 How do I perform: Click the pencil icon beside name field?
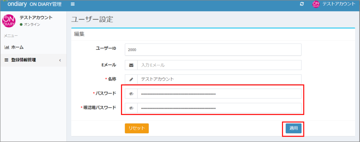click(131, 79)
